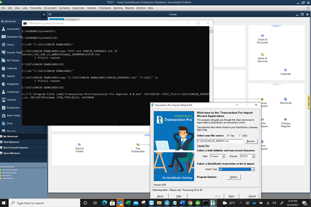Click volume icon in system tray
Screen dimensions: 311x207
274,203
